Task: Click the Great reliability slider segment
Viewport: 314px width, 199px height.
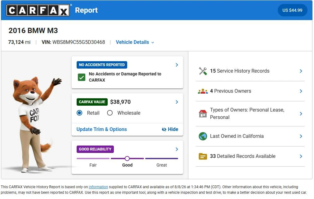Action: pos(162,159)
